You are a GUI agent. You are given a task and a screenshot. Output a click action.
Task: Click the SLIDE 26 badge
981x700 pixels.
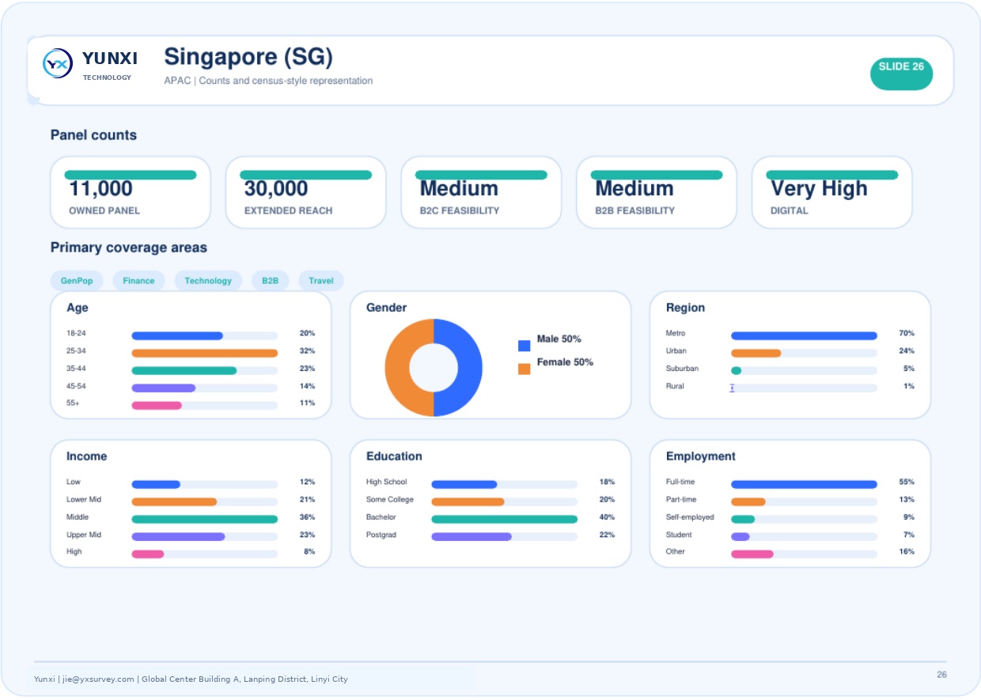pyautogui.click(x=901, y=73)
